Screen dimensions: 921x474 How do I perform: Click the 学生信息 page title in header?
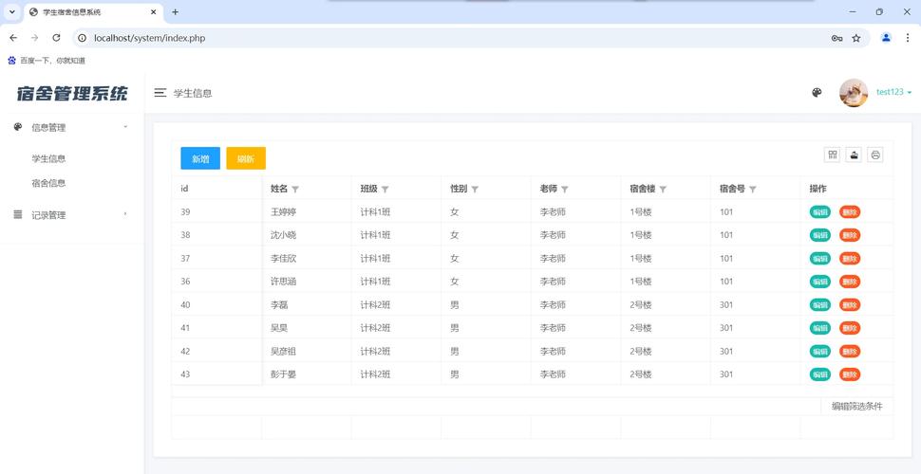pos(193,93)
